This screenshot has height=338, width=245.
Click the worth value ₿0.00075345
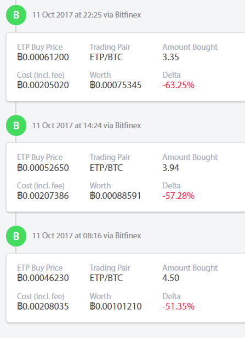[116, 85]
